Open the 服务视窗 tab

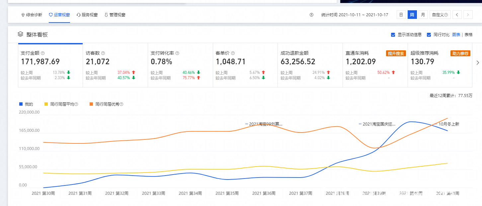pos(87,15)
